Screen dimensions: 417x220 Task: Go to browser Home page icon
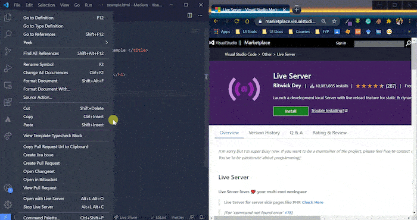(x=247, y=21)
